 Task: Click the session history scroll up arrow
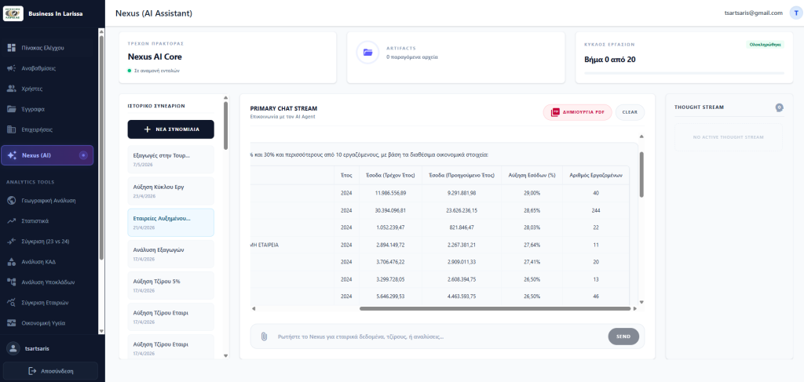pos(225,97)
